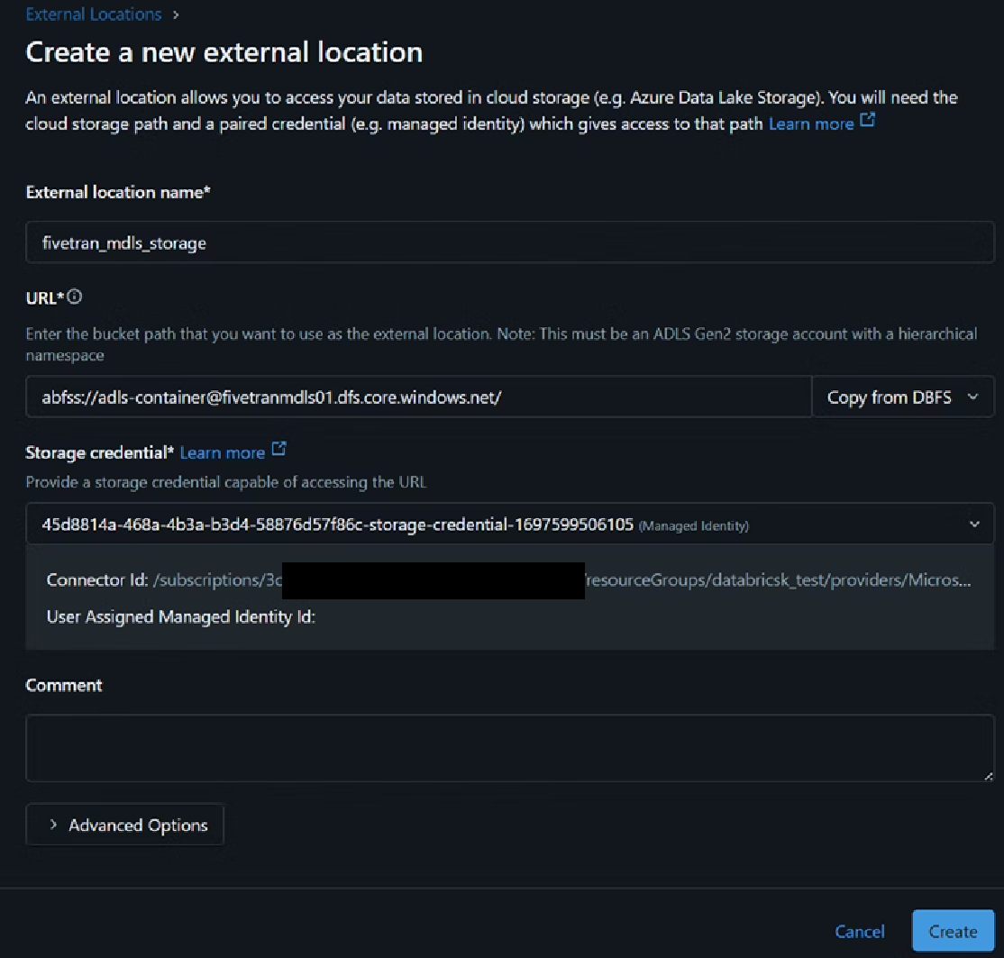This screenshot has height=958, width=1004.
Task: Open Storage credential Learn more link
Action: click(222, 452)
